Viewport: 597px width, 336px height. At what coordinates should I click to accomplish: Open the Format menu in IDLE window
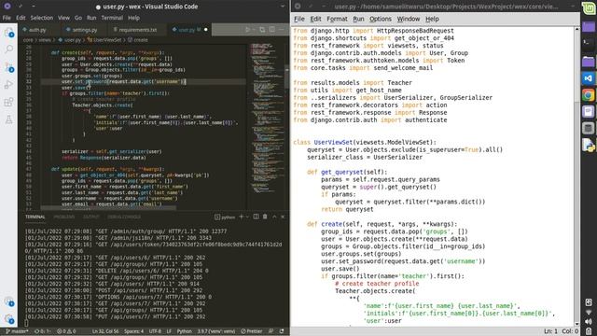337,19
